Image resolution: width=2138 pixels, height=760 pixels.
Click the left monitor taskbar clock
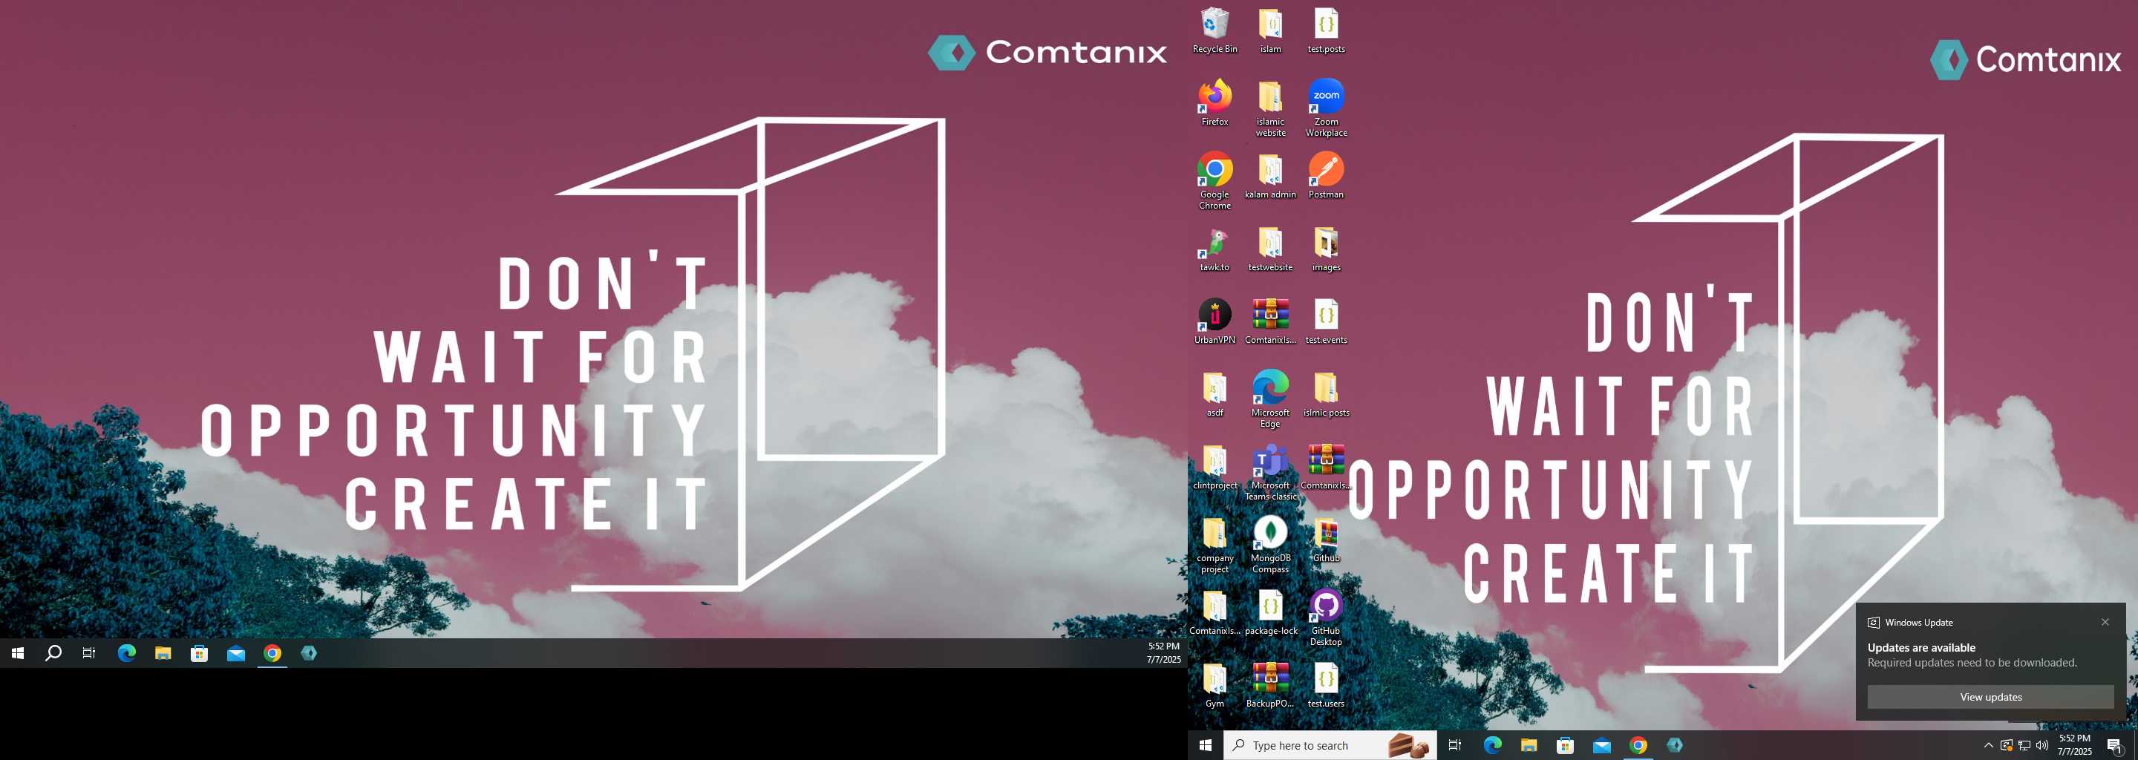point(1163,653)
